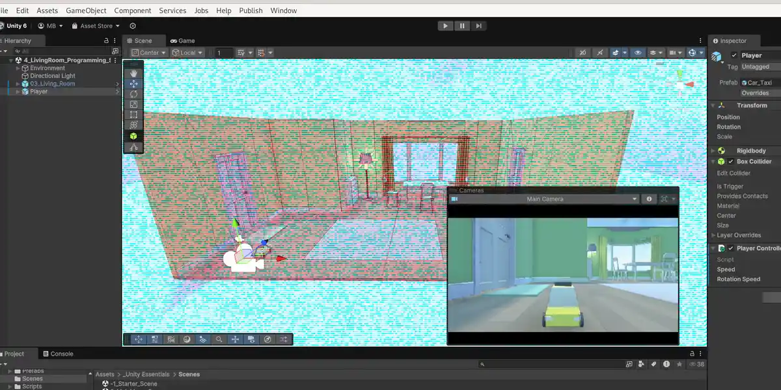Select the Scale tool

(x=133, y=105)
